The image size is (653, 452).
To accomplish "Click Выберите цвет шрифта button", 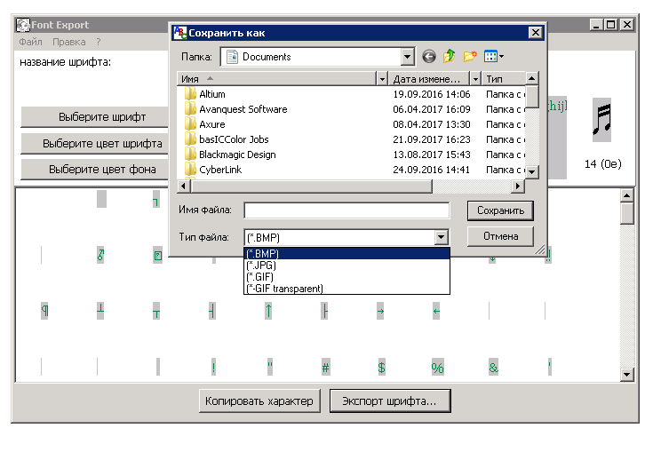I will pyautogui.click(x=94, y=144).
